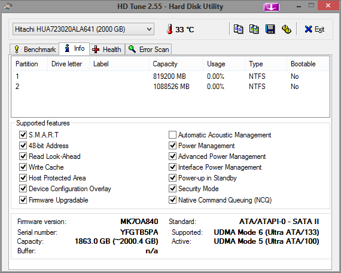Image resolution: width=341 pixels, height=273 pixels.
Task: Toggle the Power-up in Standby checkbox
Action: (172, 177)
